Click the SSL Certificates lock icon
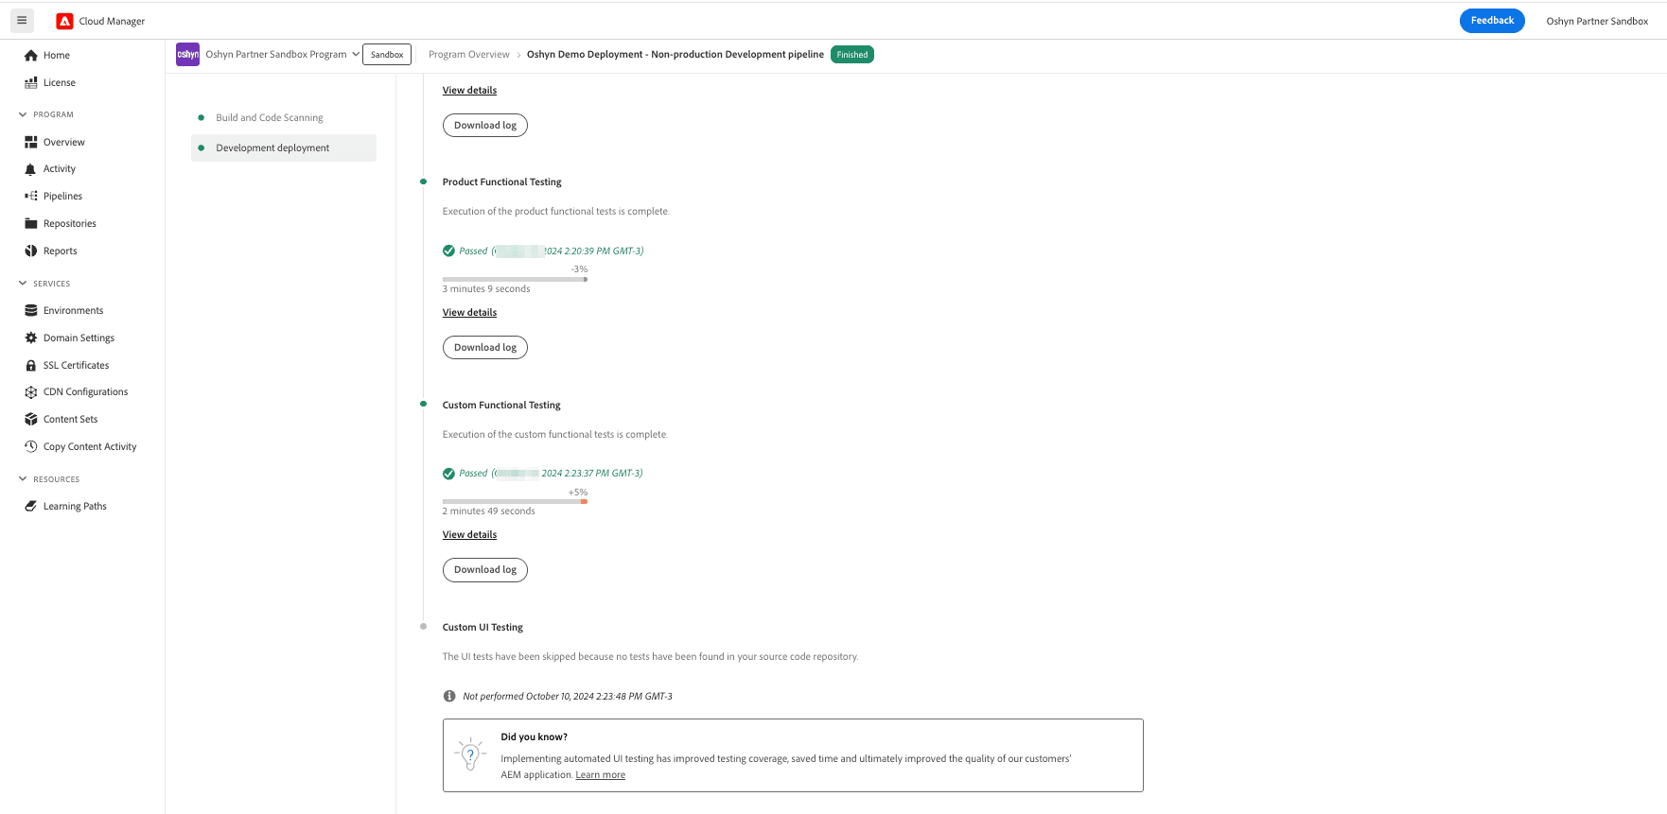Image resolution: width=1667 pixels, height=814 pixels. pyautogui.click(x=31, y=365)
